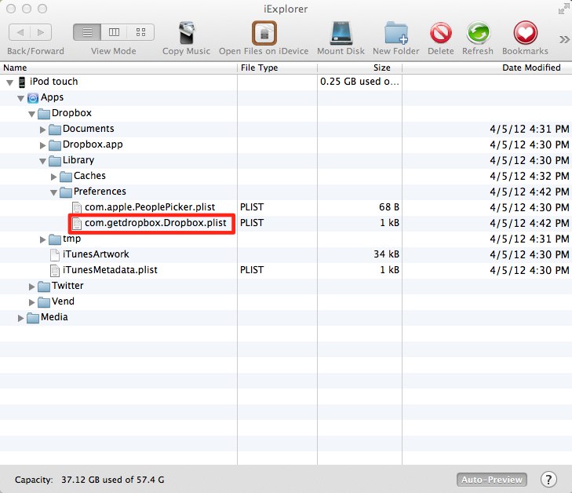Viewport: 572px width, 493px height.
Task: Click the Library folder icon
Action: click(55, 161)
